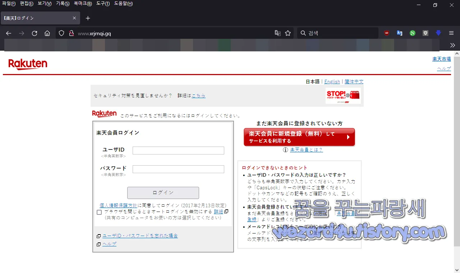Open the 기록 menu
This screenshot has width=460, height=273.
[x=63, y=4]
